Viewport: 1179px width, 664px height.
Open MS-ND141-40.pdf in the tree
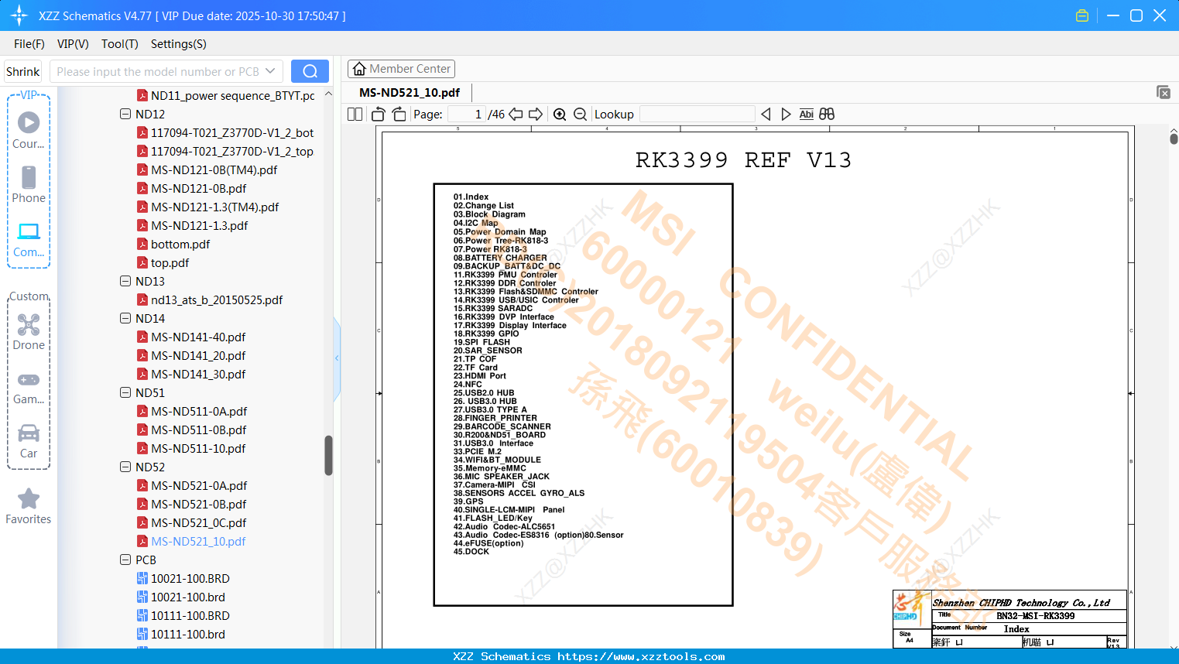(x=198, y=337)
